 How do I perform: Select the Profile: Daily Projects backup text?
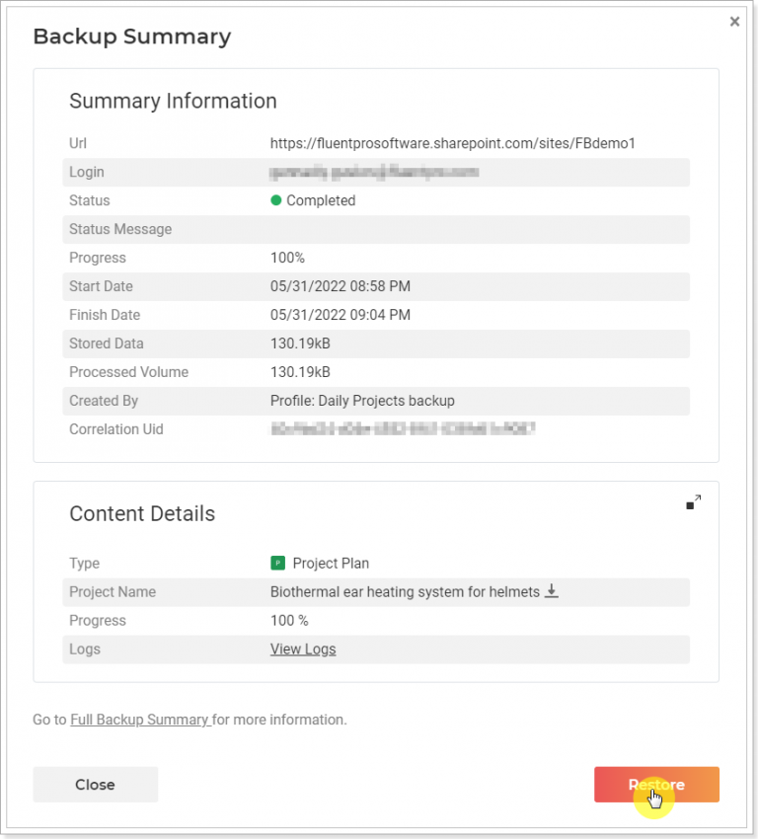362,401
